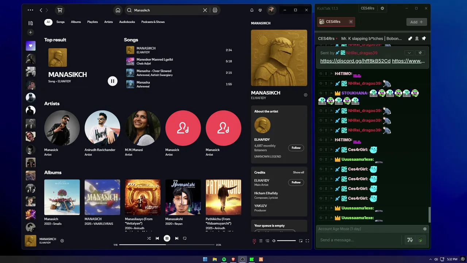This screenshot has width=467, height=263.
Task: Open the Windows Start menu
Action: [205, 259]
